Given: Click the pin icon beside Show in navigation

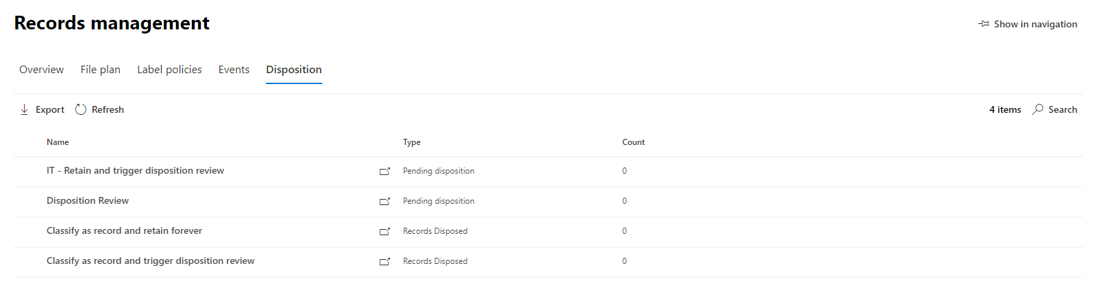Looking at the screenshot, I should coord(984,24).
